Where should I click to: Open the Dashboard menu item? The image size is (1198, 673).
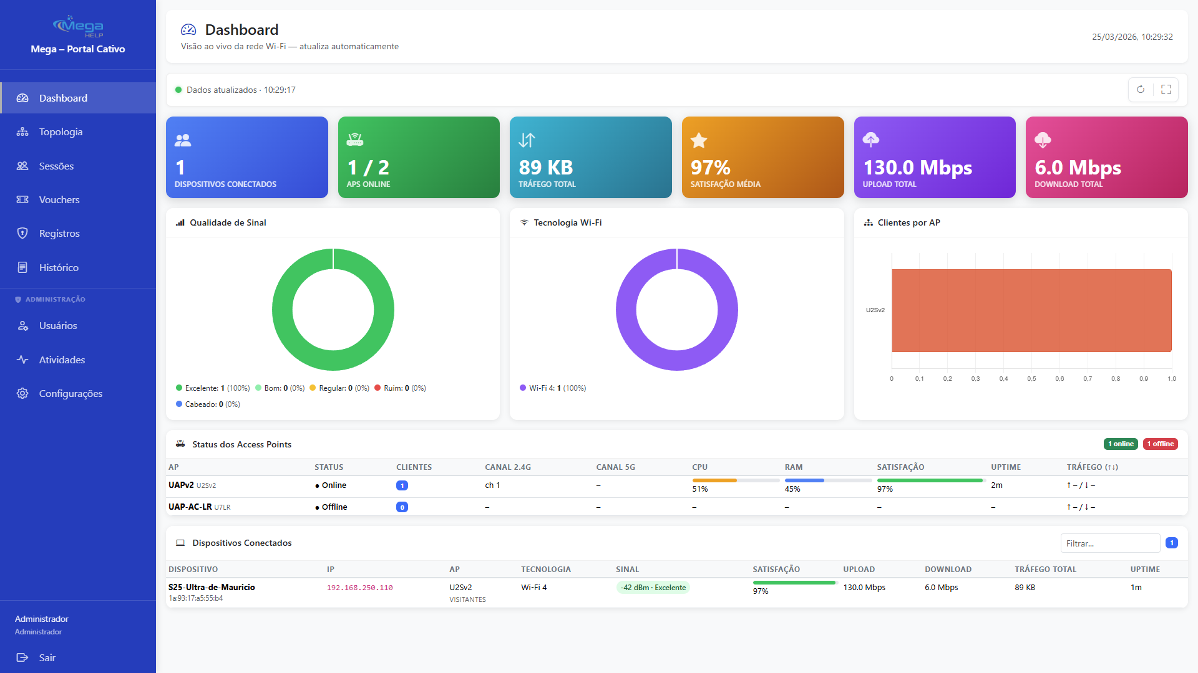point(62,98)
